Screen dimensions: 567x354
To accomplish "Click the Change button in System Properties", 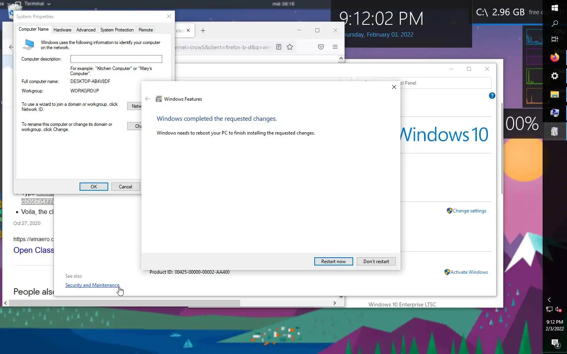I will (x=134, y=126).
